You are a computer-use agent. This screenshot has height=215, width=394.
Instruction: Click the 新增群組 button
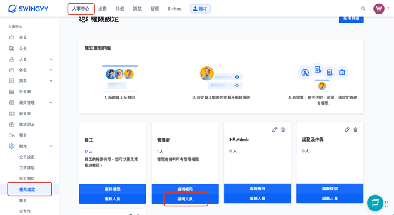pos(351,19)
